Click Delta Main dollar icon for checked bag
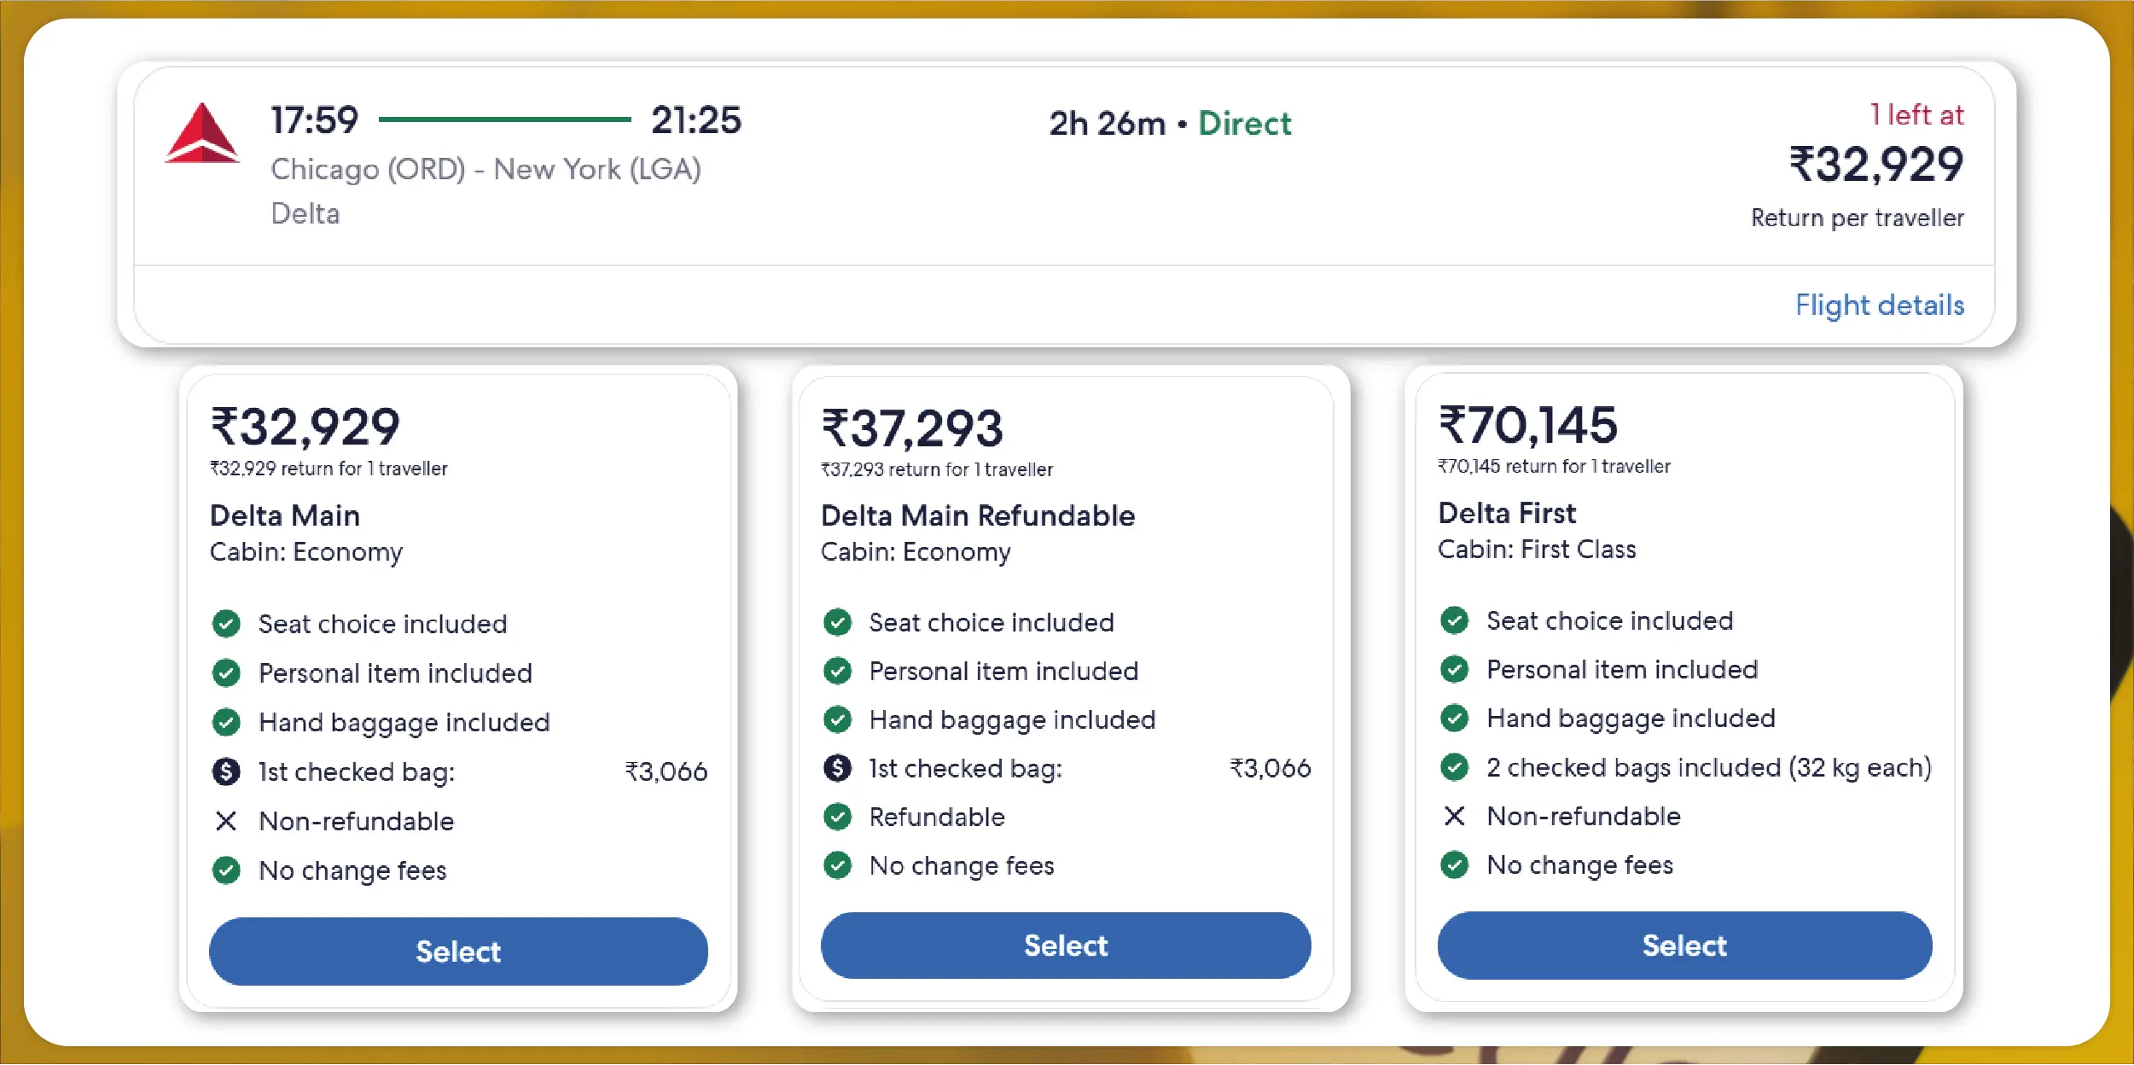 (226, 771)
